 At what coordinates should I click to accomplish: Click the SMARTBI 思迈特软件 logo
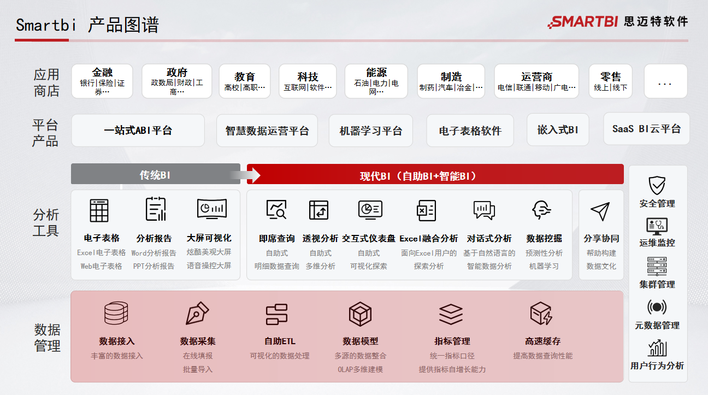[617, 22]
